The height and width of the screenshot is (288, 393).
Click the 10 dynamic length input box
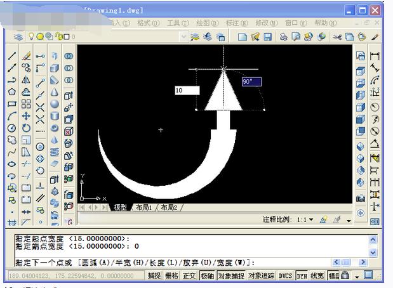pyautogui.click(x=187, y=91)
